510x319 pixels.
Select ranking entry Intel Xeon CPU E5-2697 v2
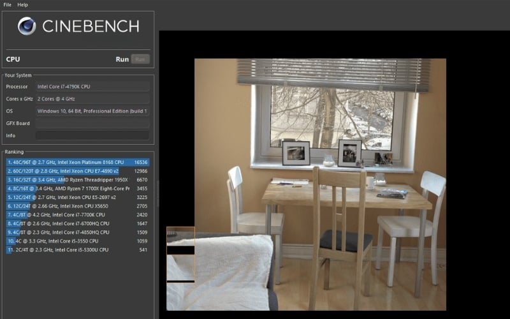tap(78, 197)
